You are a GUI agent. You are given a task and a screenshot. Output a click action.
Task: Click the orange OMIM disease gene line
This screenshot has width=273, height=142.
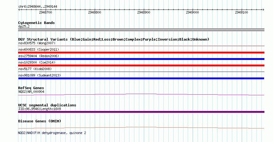tap(141, 128)
